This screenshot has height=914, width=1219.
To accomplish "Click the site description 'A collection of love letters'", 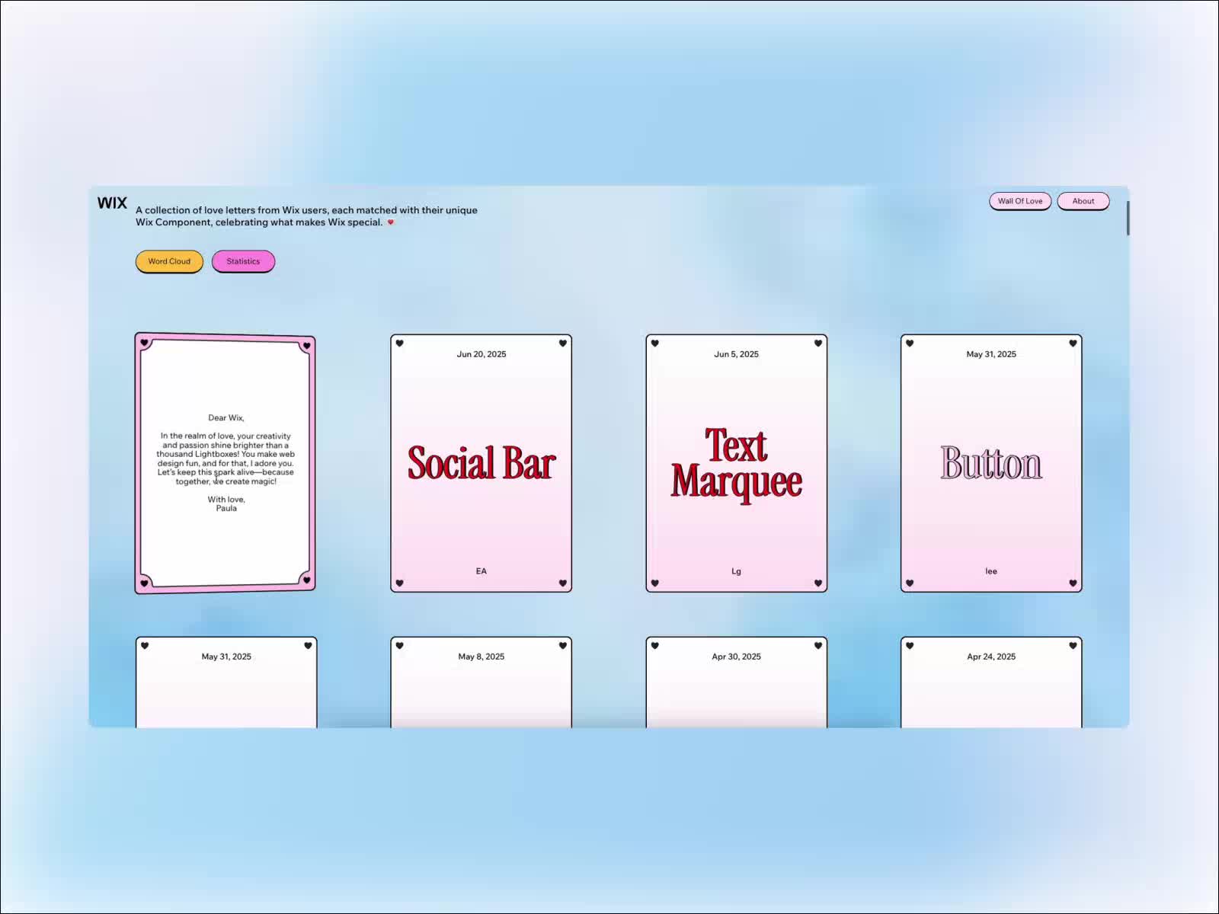I will [x=306, y=216].
